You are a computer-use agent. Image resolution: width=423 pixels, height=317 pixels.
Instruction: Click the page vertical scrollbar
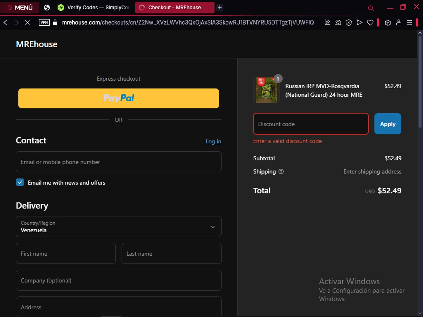pos(420,82)
